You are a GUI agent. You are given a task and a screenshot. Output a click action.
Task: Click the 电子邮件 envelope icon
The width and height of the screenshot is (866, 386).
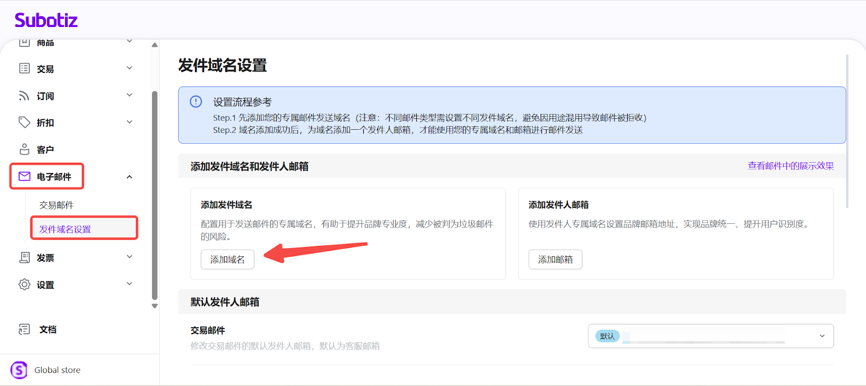pos(24,176)
